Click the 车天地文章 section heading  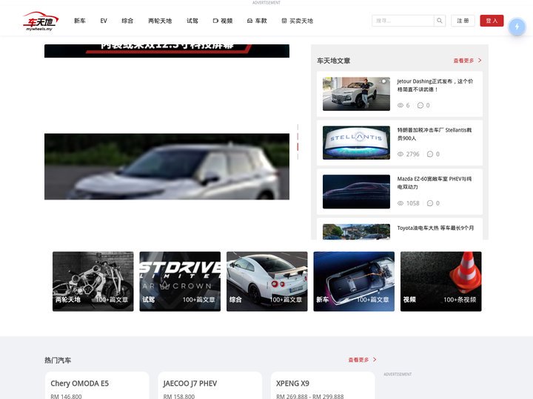tap(333, 61)
